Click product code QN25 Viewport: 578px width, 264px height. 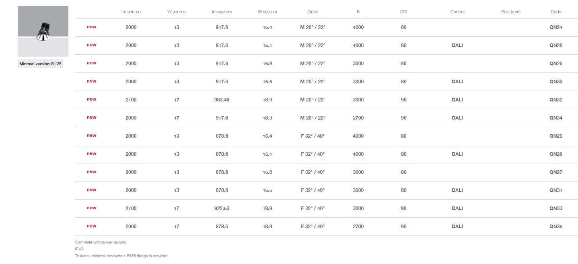[x=556, y=136]
